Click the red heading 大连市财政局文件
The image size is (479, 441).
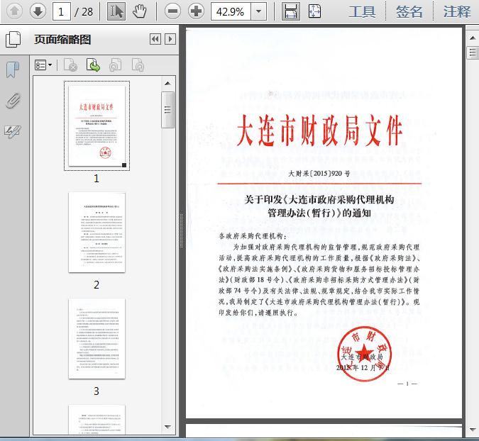click(x=319, y=130)
